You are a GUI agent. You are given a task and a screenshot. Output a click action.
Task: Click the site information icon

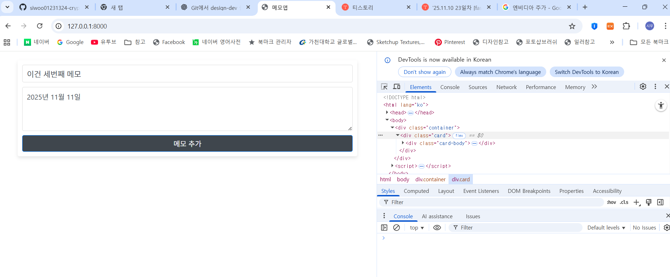[x=59, y=26]
